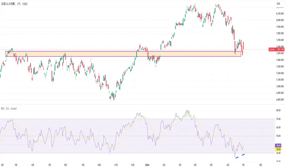This screenshot has height=168, width=285.
Task: Click the 7,000.000 price axis label
Action: (x=280, y=86)
